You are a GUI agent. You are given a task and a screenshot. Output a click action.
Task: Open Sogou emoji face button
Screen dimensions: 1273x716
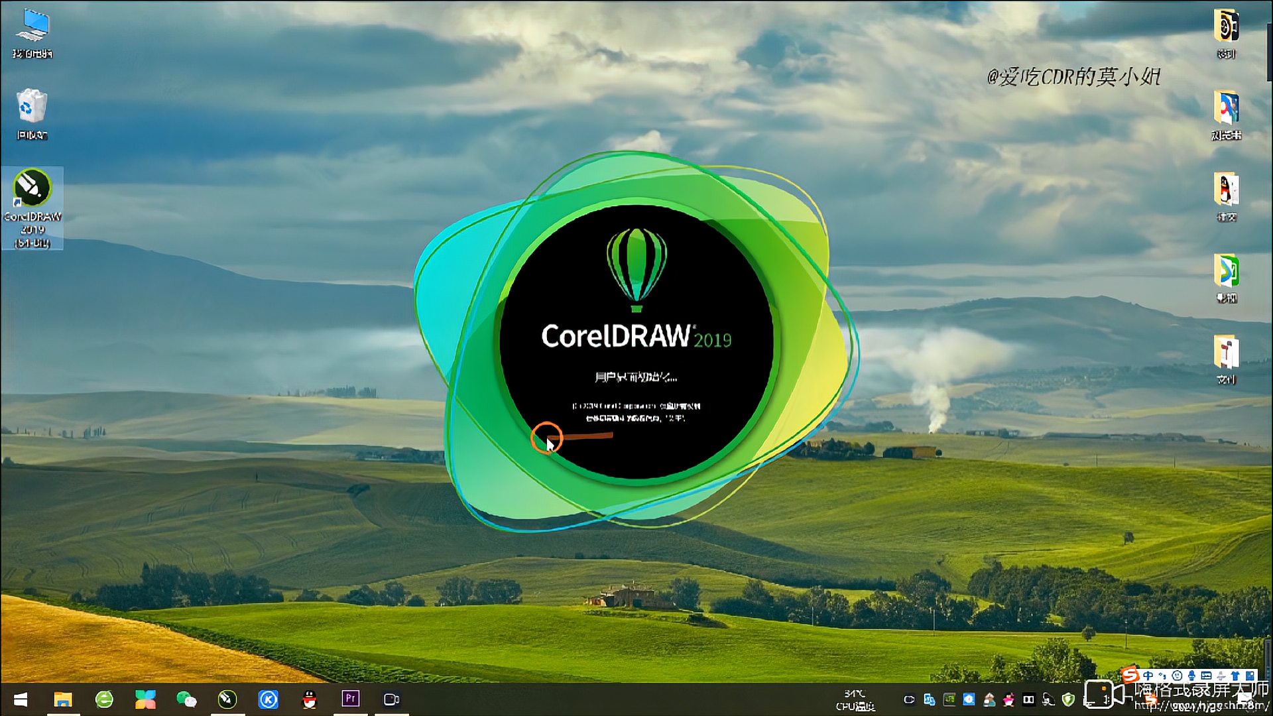(1177, 676)
